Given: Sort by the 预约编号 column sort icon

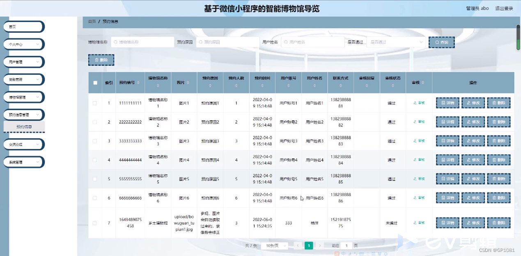Looking at the screenshot, I should [138, 83].
